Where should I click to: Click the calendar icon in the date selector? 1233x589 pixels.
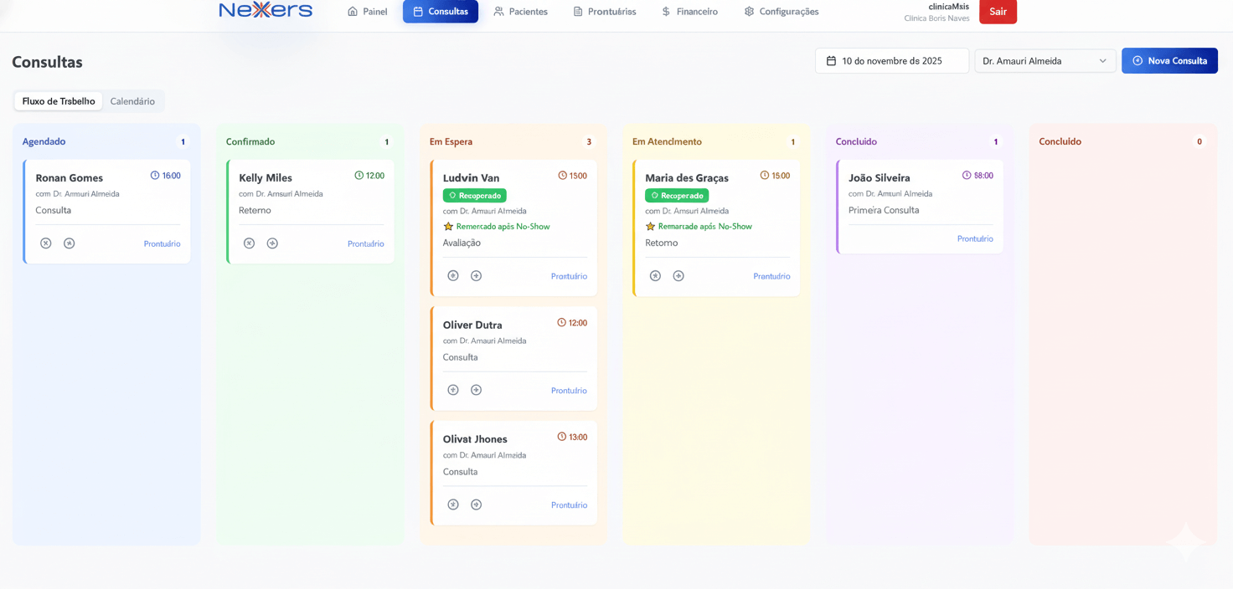[831, 60]
